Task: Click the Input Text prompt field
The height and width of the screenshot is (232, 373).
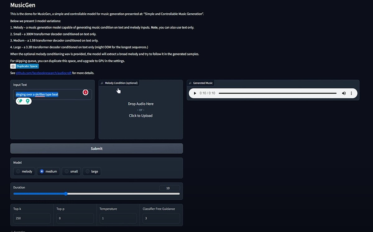Action: click(x=52, y=94)
